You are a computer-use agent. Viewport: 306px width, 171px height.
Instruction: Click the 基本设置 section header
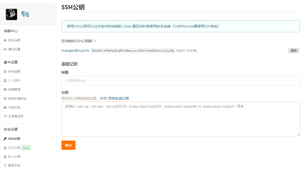tap(11, 62)
